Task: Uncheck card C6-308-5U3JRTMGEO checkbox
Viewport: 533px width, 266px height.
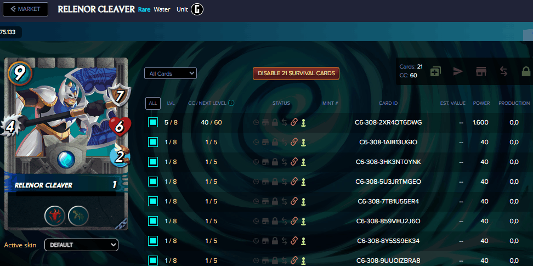Action: tap(153, 182)
